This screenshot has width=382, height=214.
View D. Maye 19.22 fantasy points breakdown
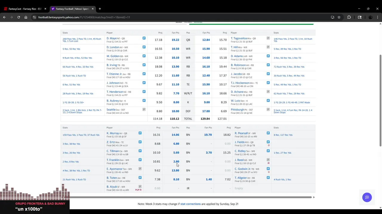tap(175, 40)
